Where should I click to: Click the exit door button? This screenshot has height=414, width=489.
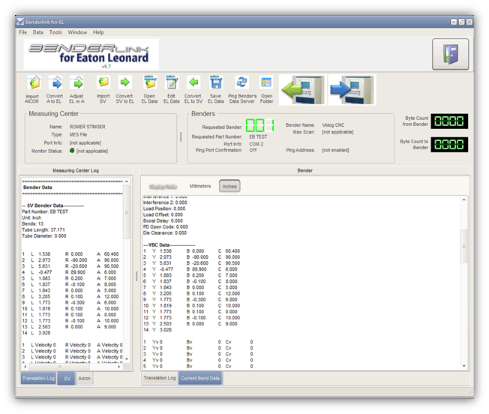click(450, 55)
